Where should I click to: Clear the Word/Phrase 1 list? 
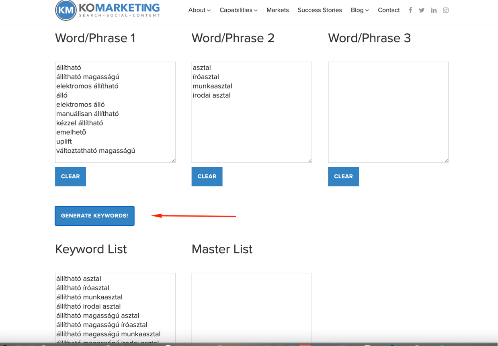70,176
